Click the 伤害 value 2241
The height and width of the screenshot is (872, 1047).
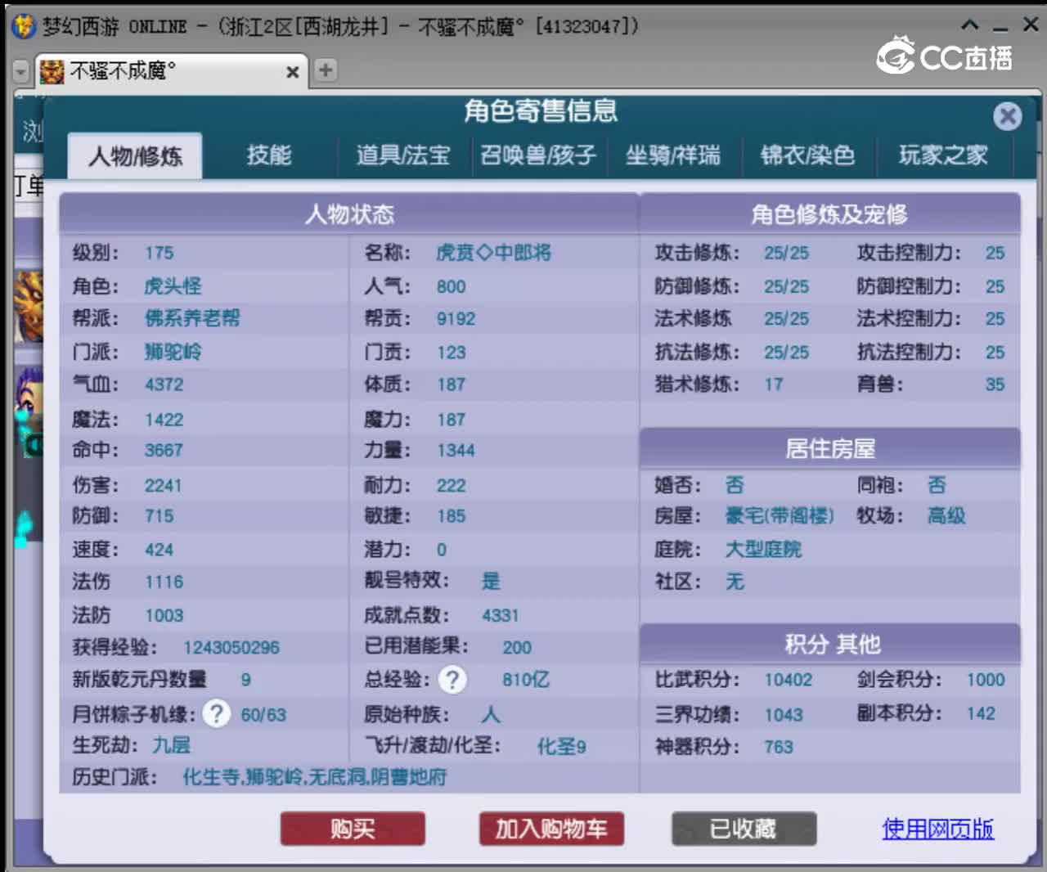163,485
